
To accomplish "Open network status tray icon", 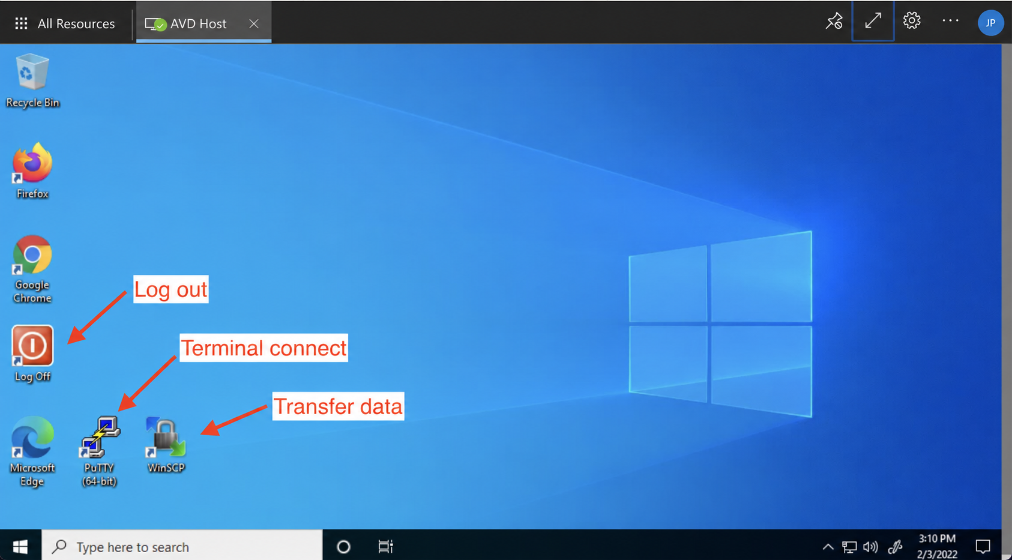I will [849, 547].
